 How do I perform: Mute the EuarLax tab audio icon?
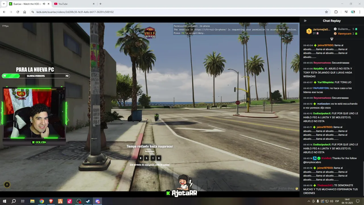point(44,4)
